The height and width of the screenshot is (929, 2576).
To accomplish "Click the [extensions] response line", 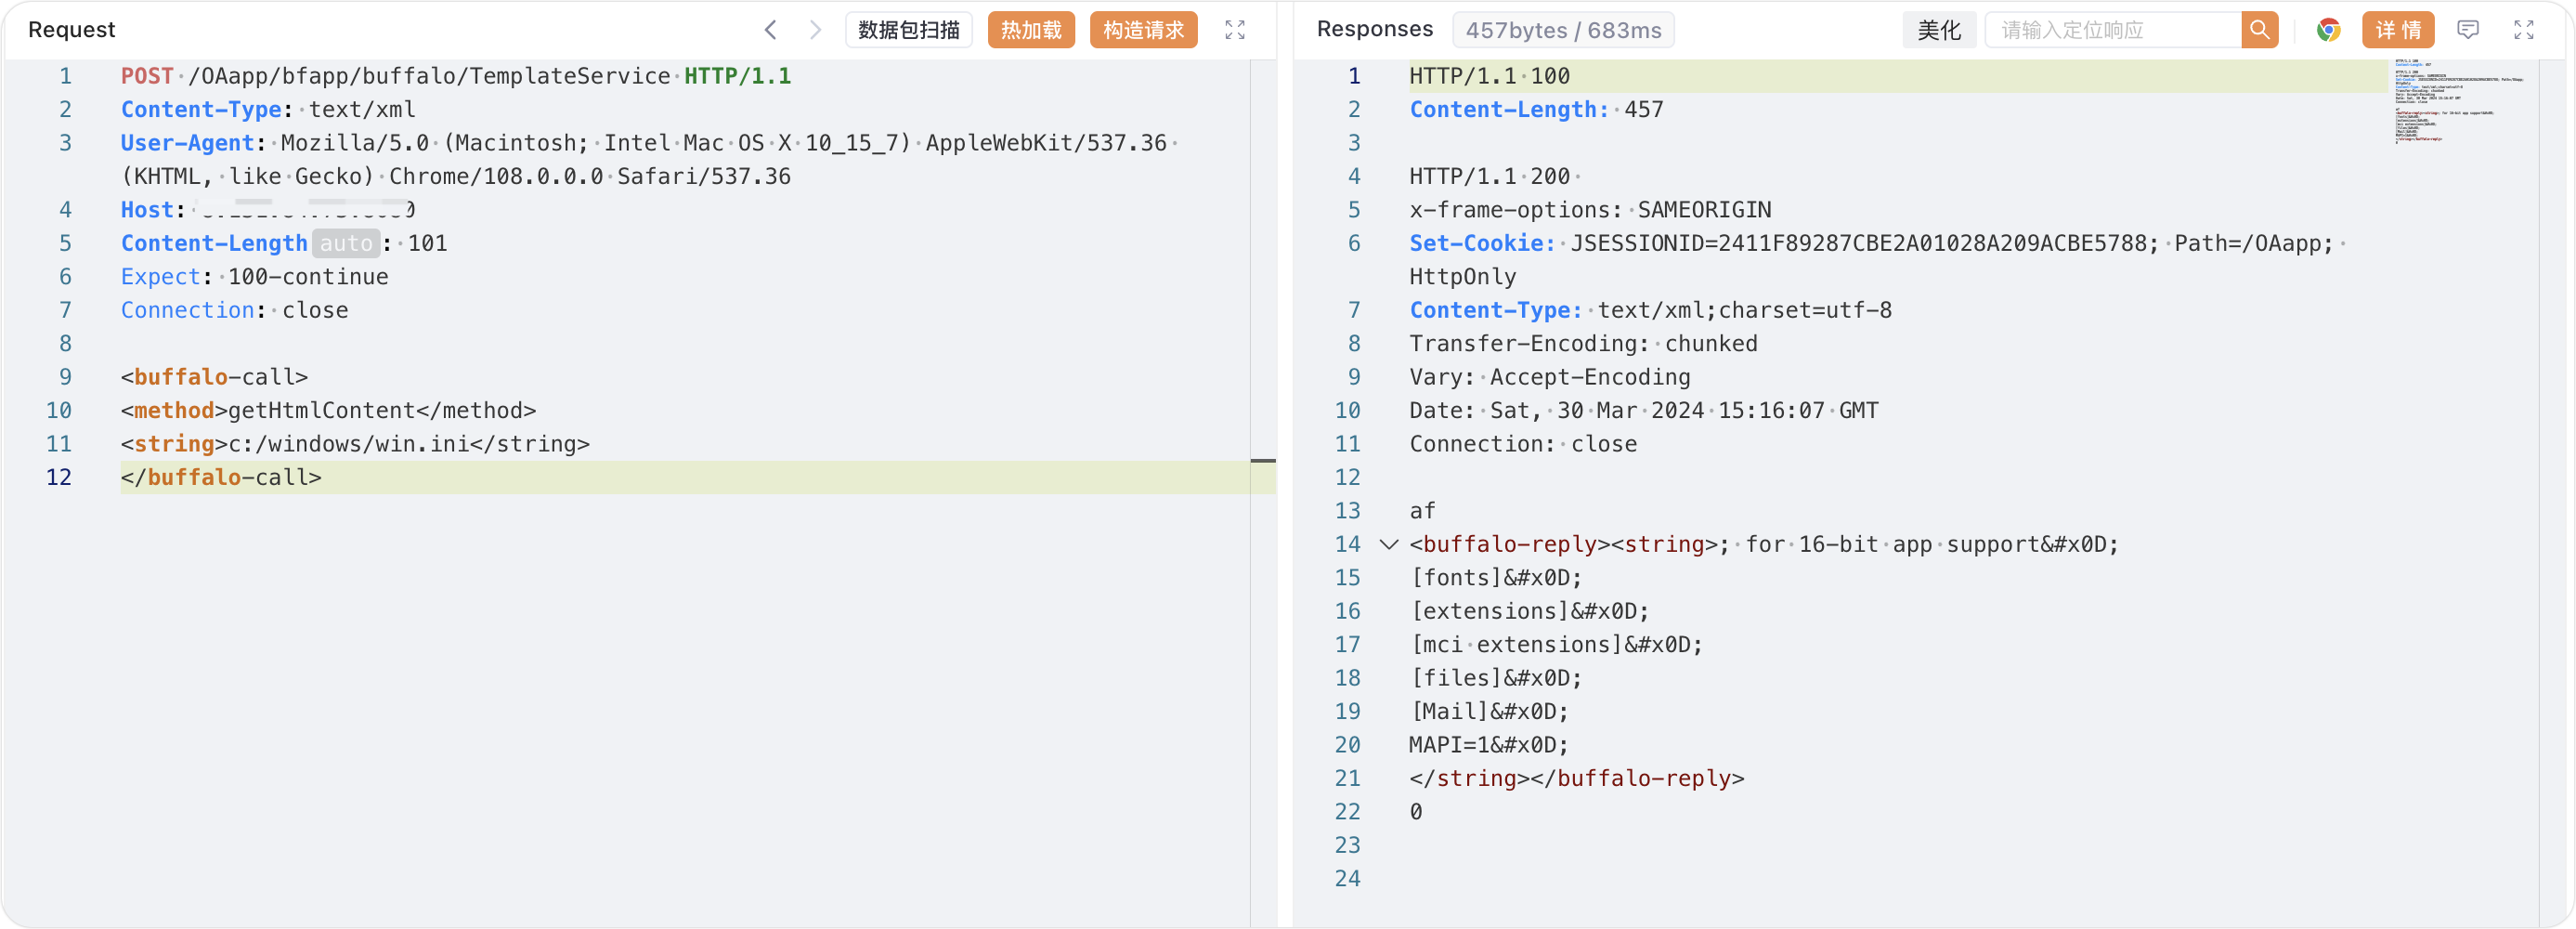I will click(1529, 612).
